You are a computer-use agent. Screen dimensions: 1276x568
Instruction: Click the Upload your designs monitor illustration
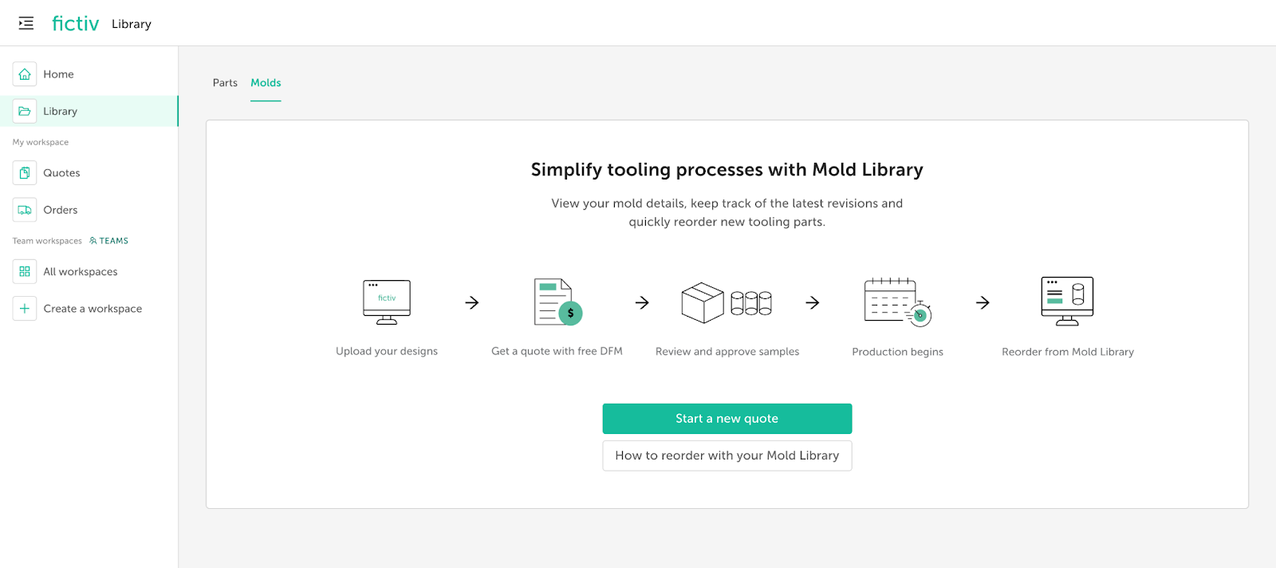(x=387, y=302)
